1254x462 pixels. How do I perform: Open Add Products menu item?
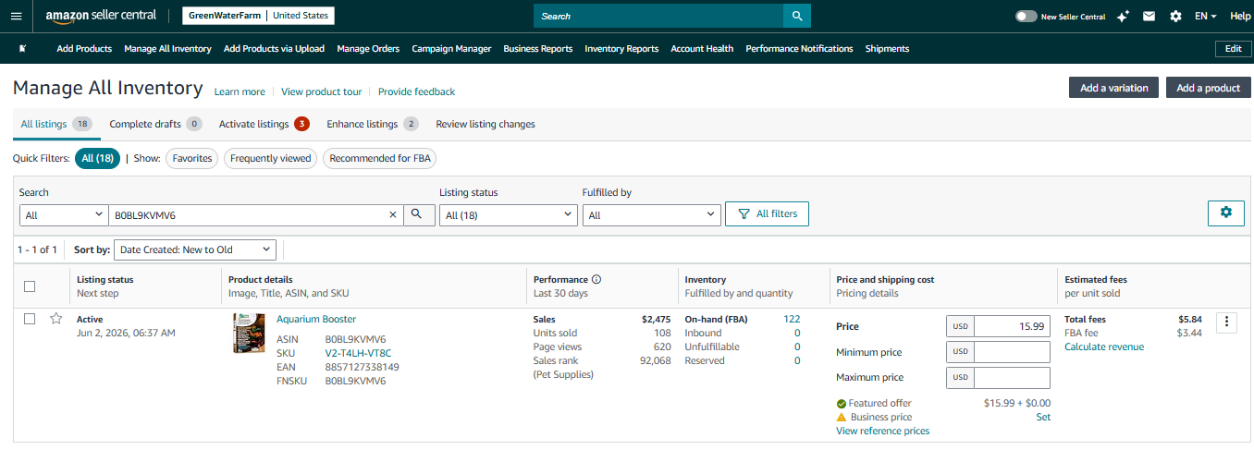84,48
